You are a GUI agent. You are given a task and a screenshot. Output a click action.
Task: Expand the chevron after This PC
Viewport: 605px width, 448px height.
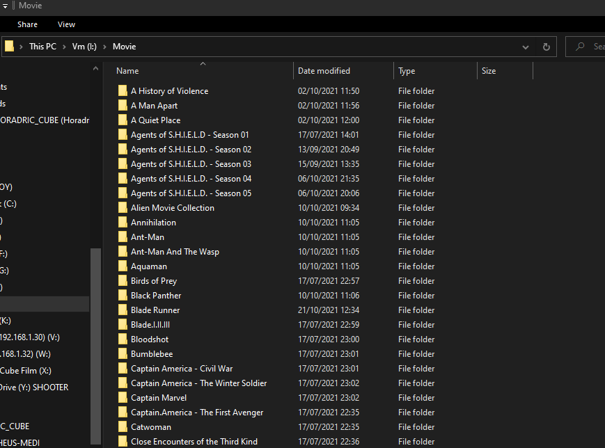[x=65, y=47]
